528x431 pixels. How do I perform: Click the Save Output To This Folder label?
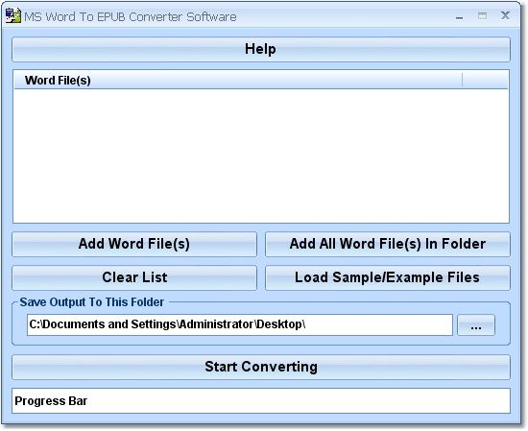(91, 302)
